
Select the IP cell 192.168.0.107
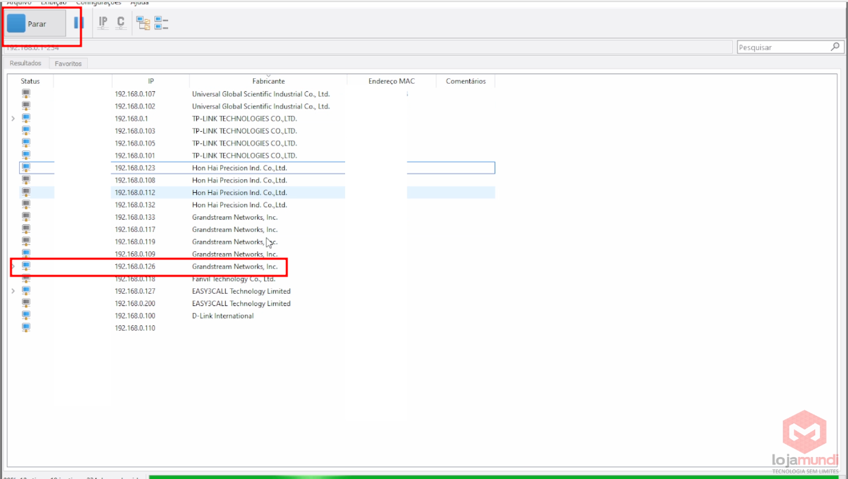[135, 94]
